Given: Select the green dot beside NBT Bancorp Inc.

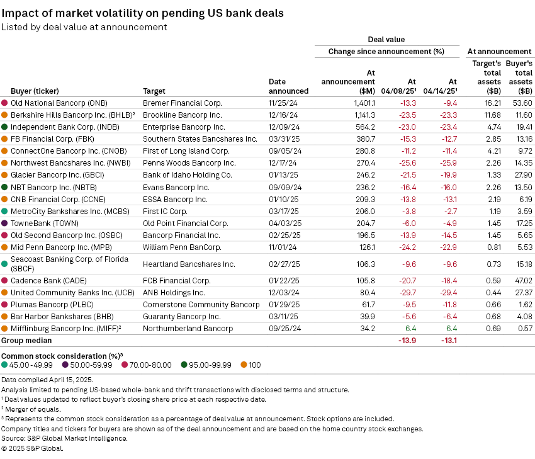Looking at the screenshot, I should point(5,188).
